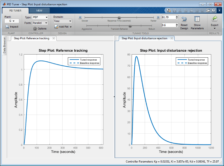The height and width of the screenshot is (166, 224).
Task: Switch to the VIEW tab
Action: coord(39,11)
